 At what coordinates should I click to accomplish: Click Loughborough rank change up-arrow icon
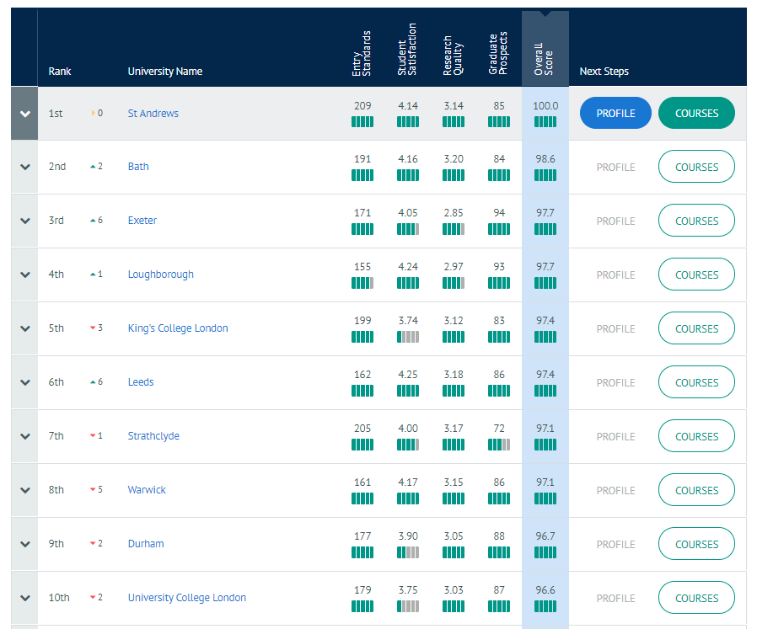point(93,275)
